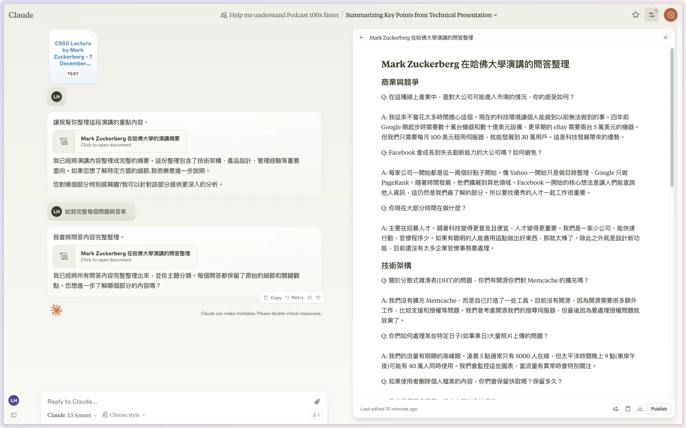Click the orange new chat button
Image resolution: width=686 pixels, height=428 pixels.
[670, 15]
